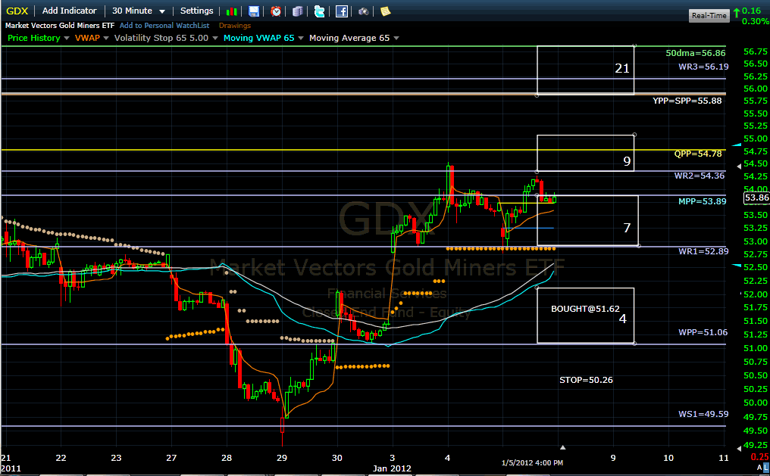Click the Volatility Stop 65 5.00 label

[161, 38]
